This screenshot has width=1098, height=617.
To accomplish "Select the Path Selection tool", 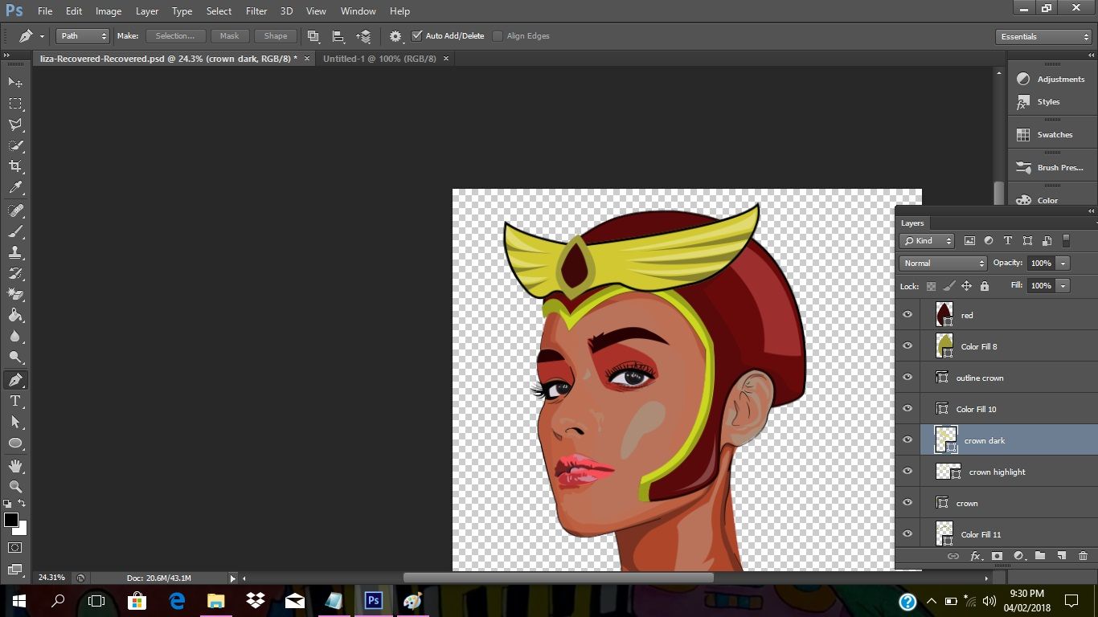I will 15,422.
